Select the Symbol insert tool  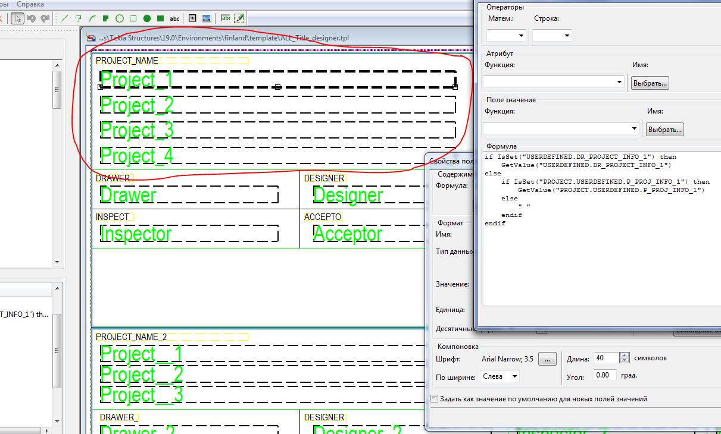pos(192,18)
